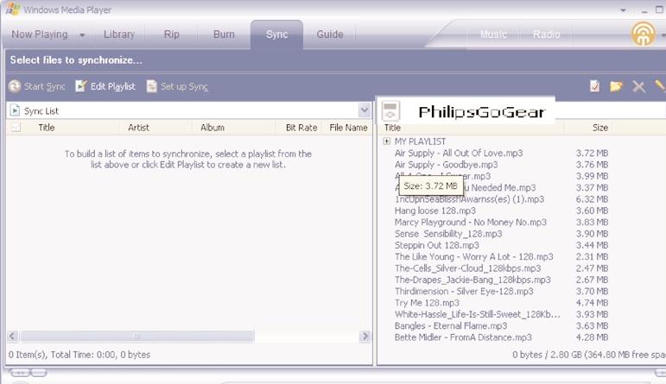Select the Sync tab
This screenshot has width=666, height=384.
click(x=277, y=35)
